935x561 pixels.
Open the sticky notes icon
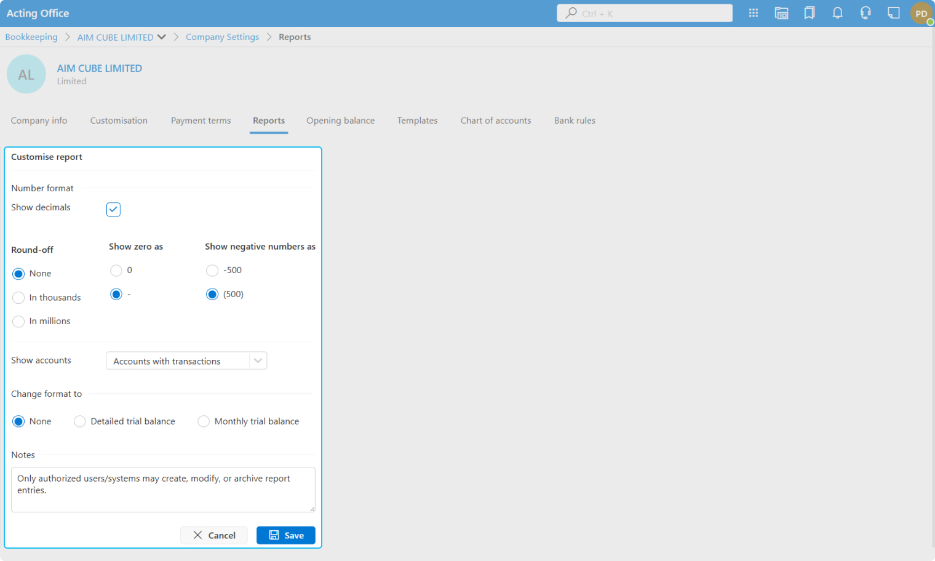coord(894,13)
